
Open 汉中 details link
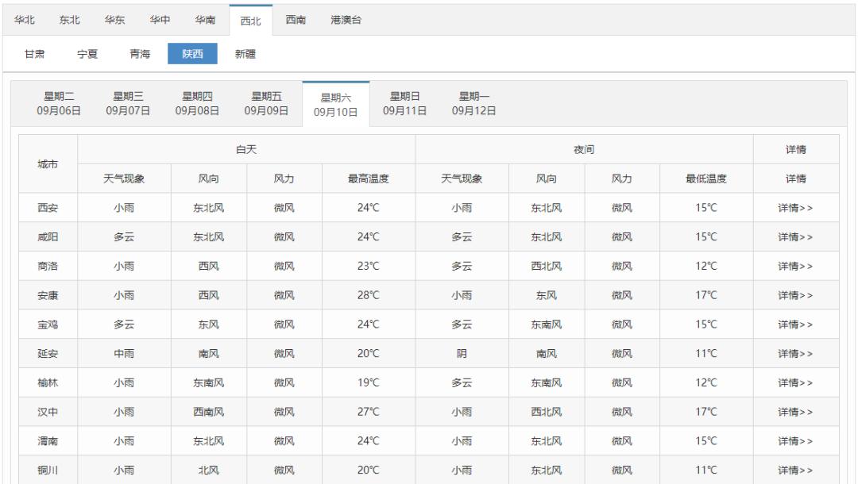pyautogui.click(x=795, y=412)
